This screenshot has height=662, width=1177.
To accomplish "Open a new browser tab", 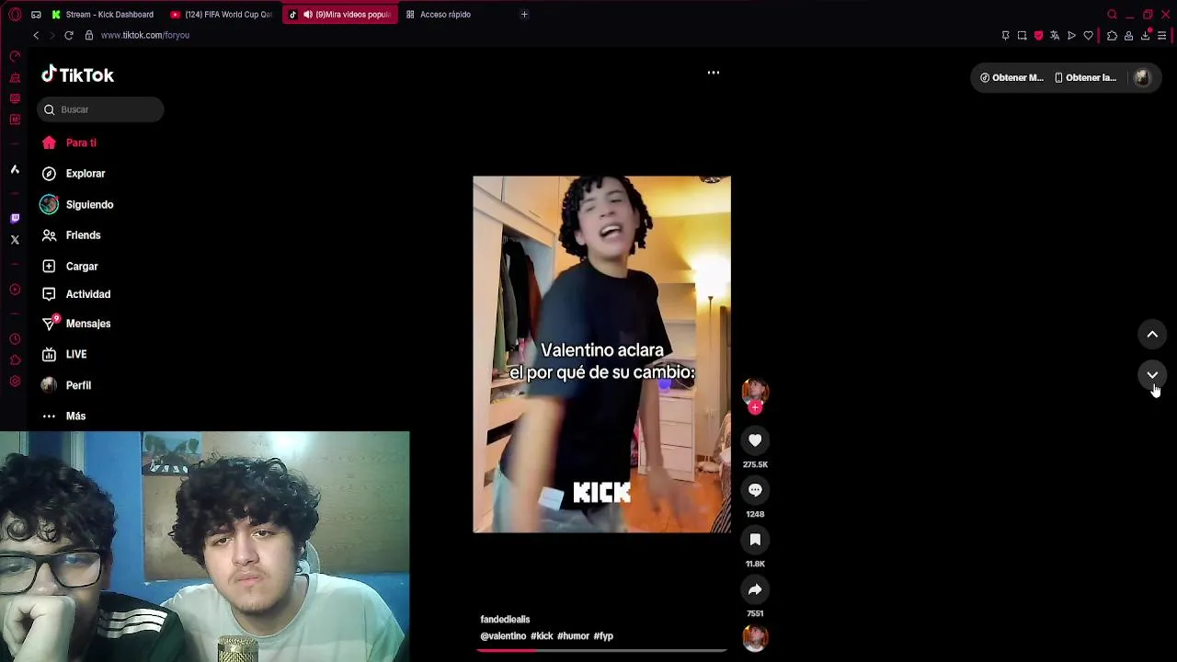I will [524, 15].
